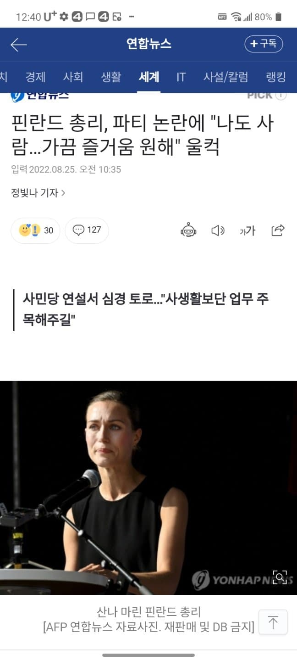Viewport: 297px width, 661px height.
Task: Select the 사설/칼럼 tab
Action: click(226, 77)
